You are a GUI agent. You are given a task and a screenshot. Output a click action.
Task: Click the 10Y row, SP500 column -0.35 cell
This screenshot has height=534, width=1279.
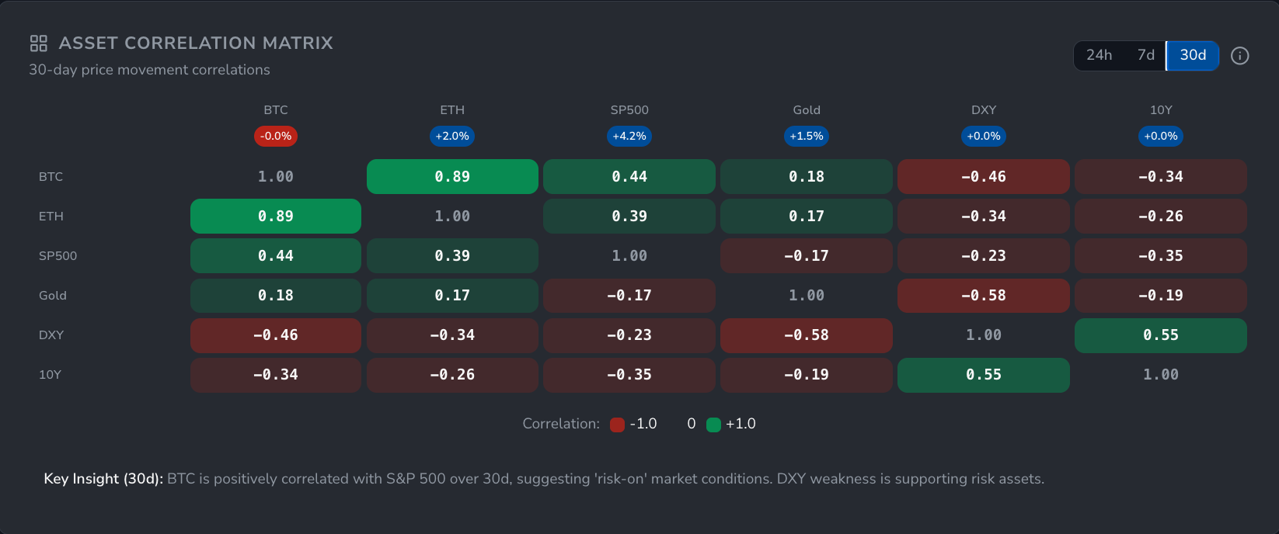629,375
